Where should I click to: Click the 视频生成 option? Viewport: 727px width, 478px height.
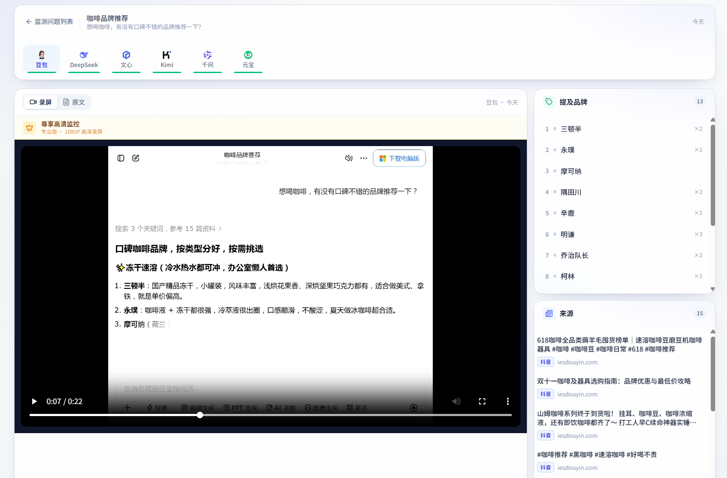tap(198, 408)
